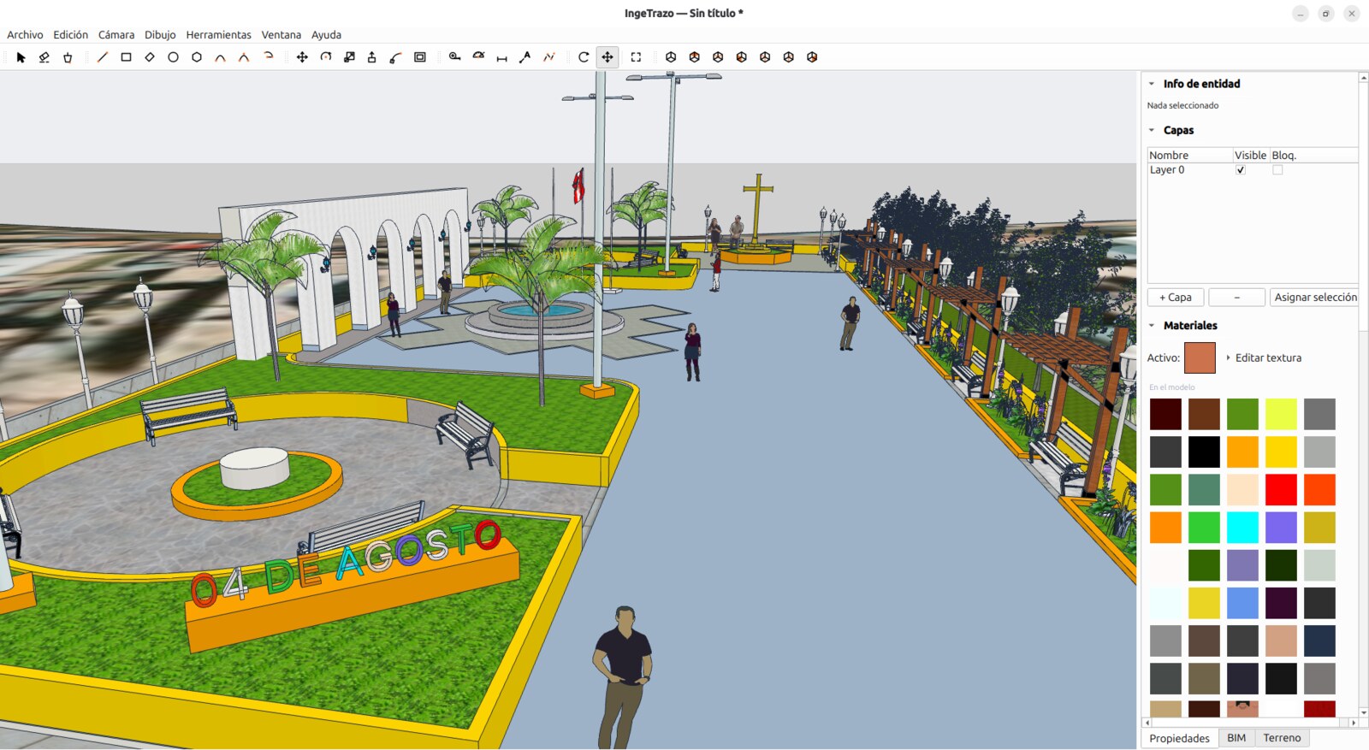
Task: Click the minus remove layer button
Action: point(1237,298)
